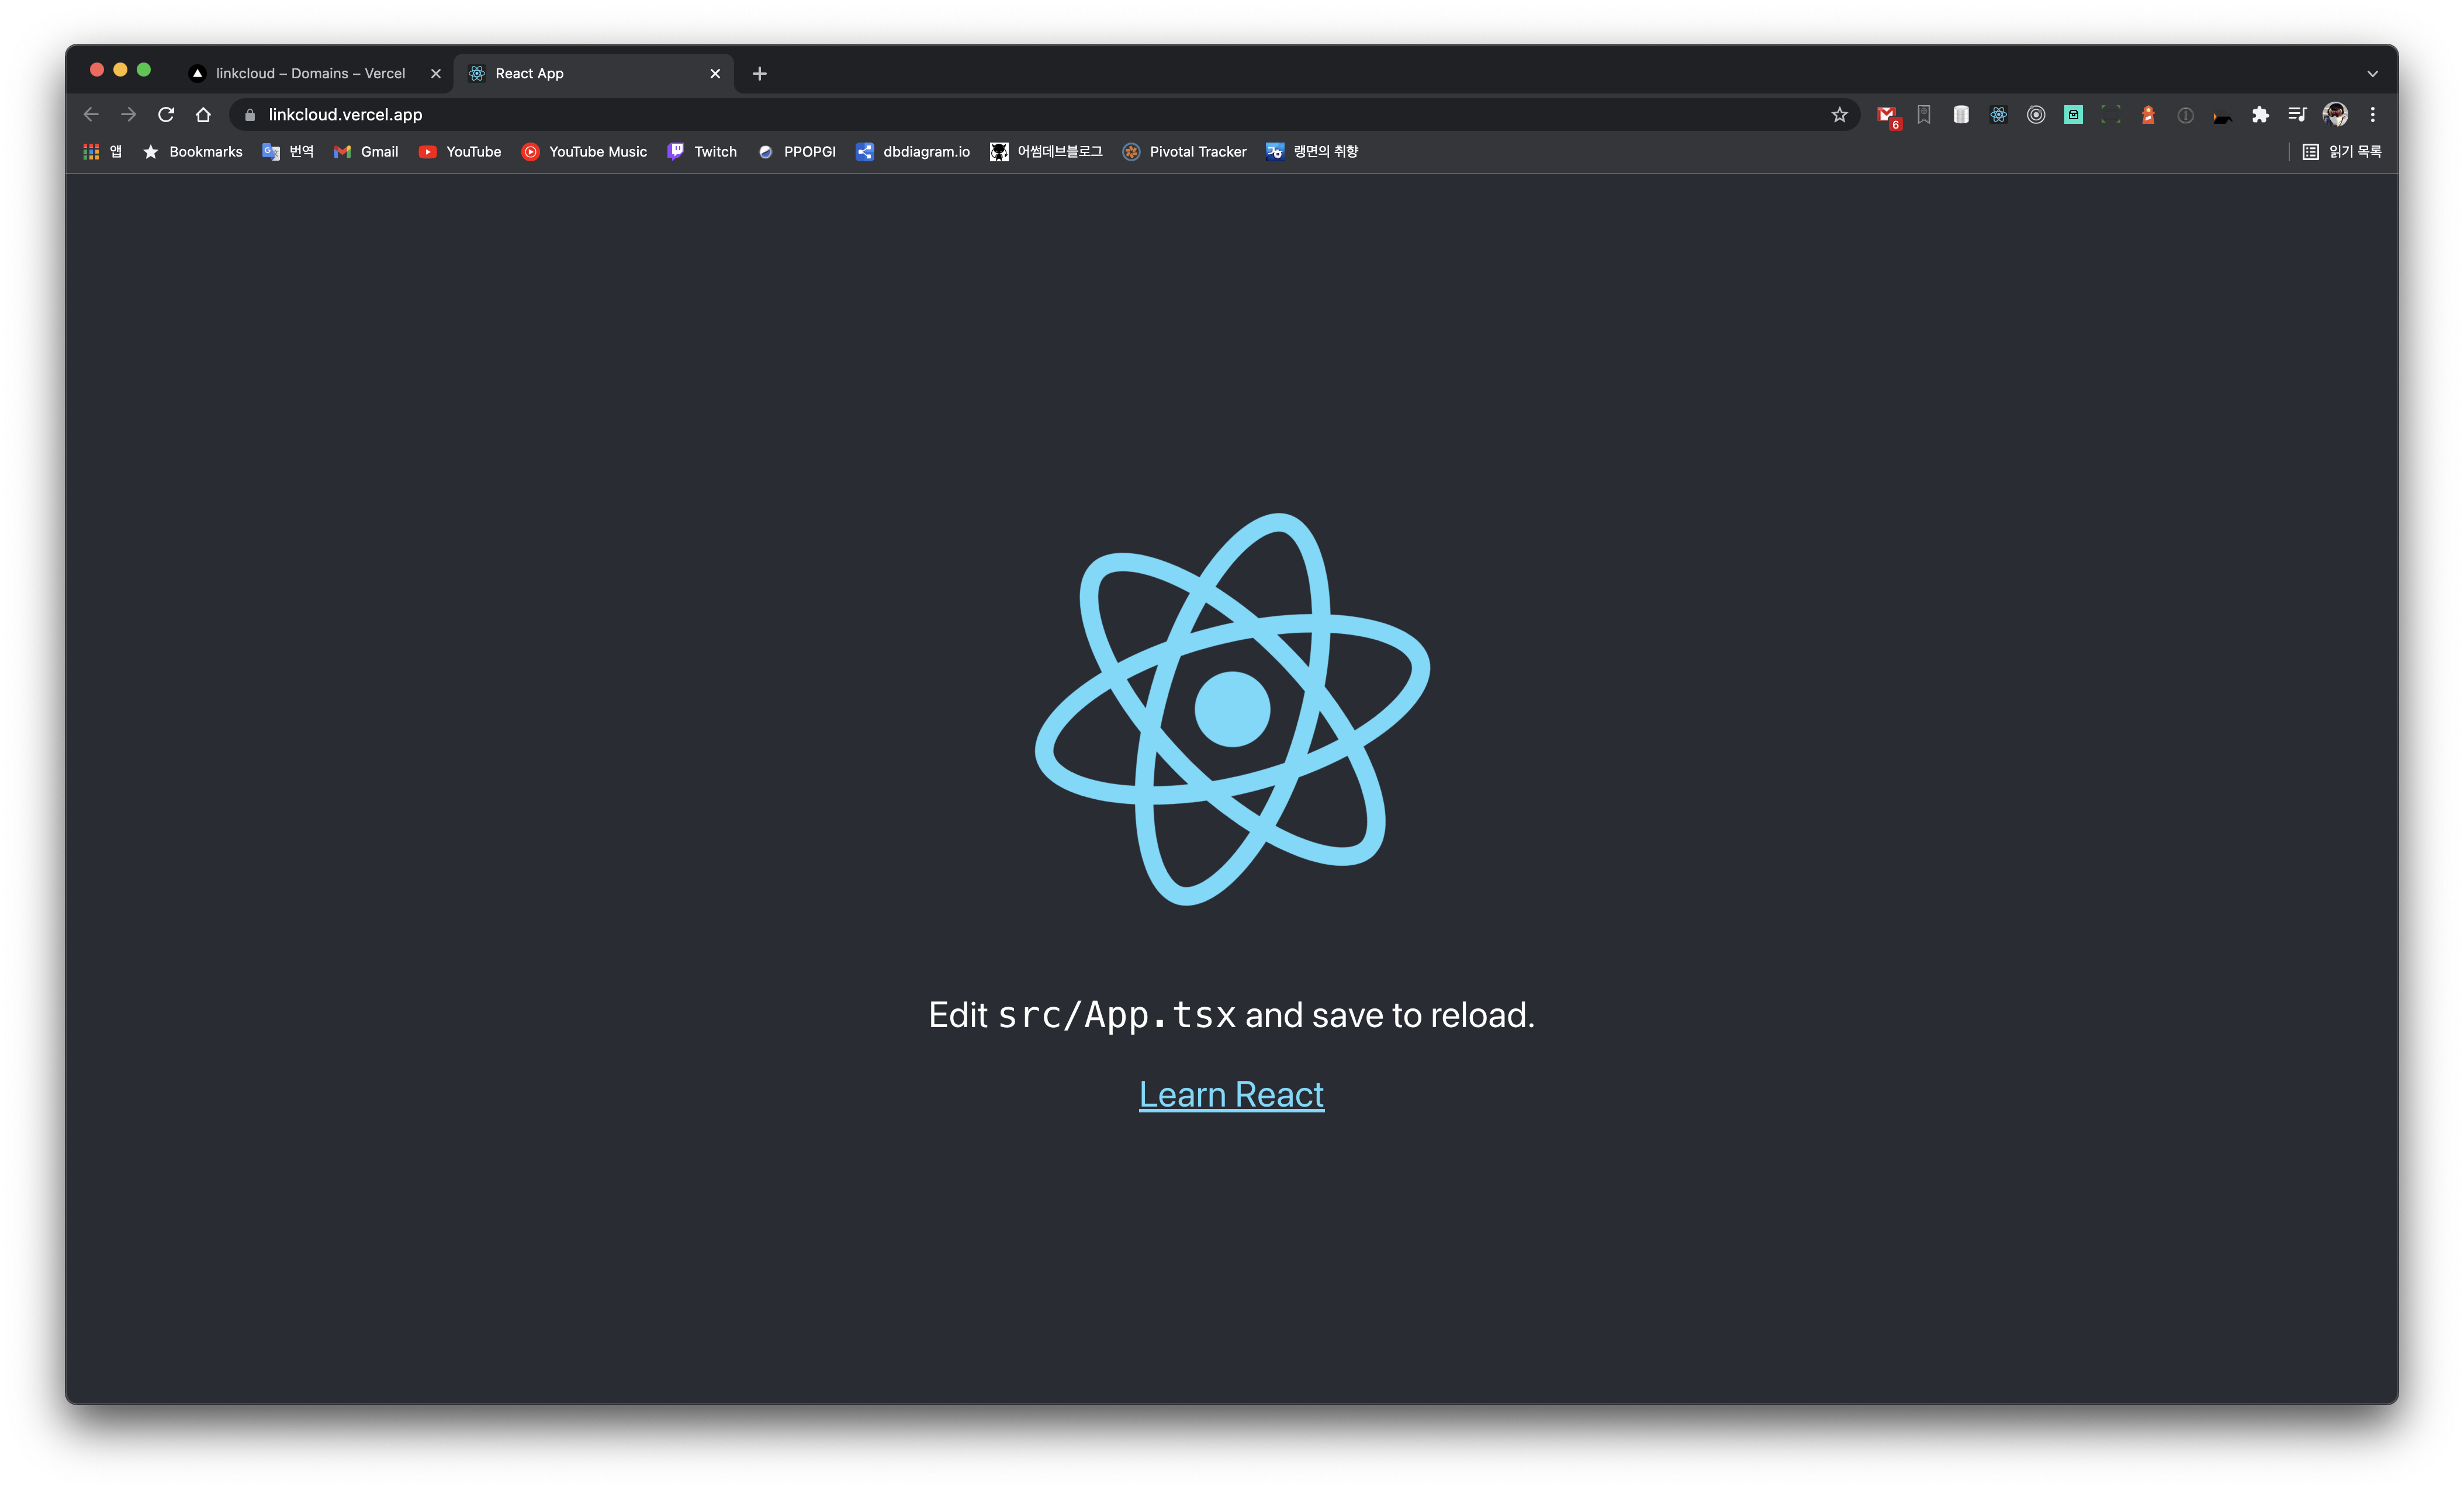This screenshot has height=1491, width=2464.
Task: Open a new tab with plus button
Action: coord(760,74)
